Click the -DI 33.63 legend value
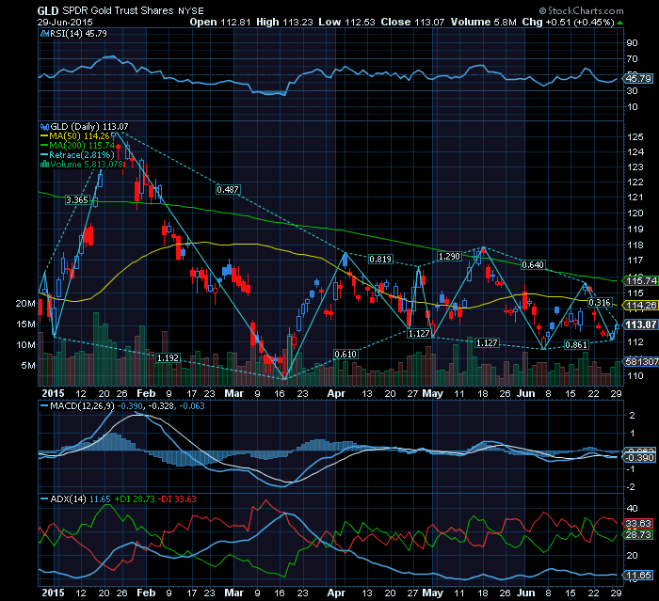The width and height of the screenshot is (659, 601). (178, 499)
